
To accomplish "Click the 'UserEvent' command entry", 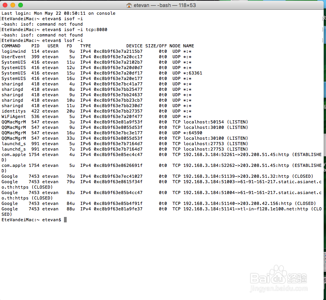I will point(14,57).
